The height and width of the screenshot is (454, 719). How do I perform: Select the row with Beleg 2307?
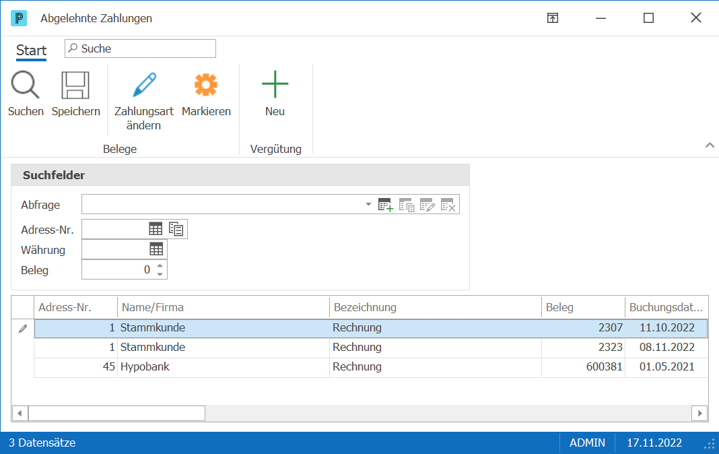coord(371,328)
